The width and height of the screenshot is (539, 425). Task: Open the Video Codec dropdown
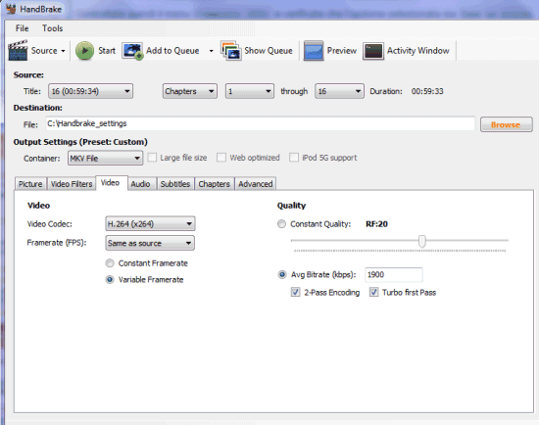tap(150, 223)
